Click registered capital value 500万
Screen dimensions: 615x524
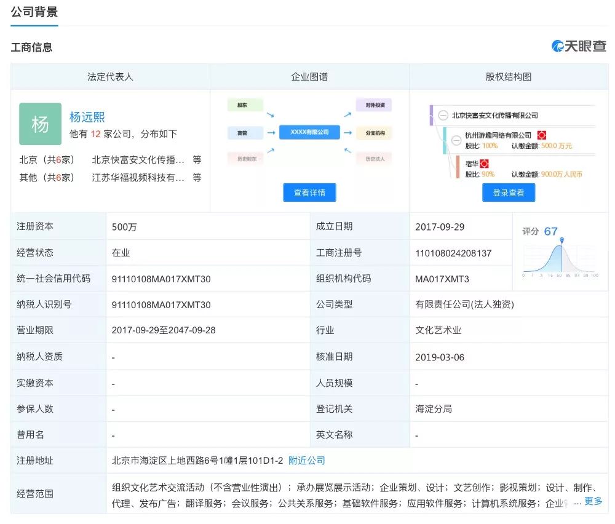click(124, 227)
